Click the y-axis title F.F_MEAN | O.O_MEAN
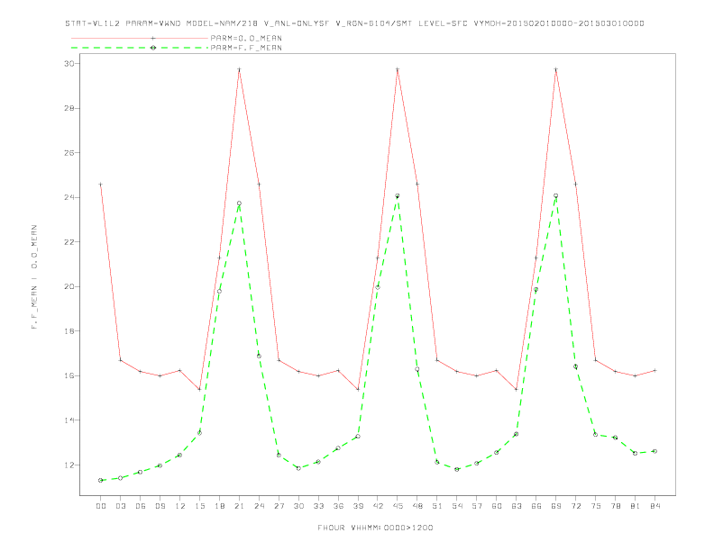Image resolution: width=714 pixels, height=551 pixels. coord(34,277)
